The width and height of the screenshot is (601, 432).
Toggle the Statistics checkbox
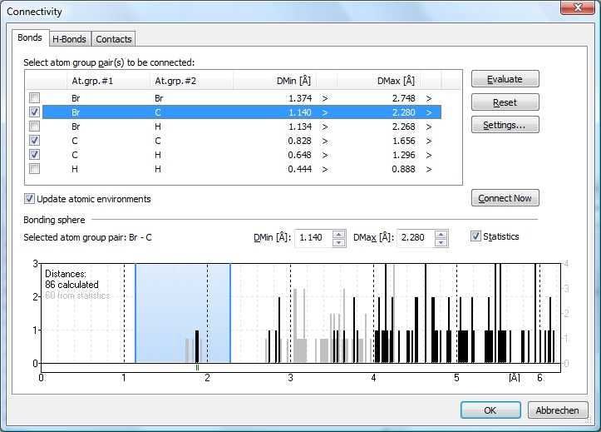476,237
